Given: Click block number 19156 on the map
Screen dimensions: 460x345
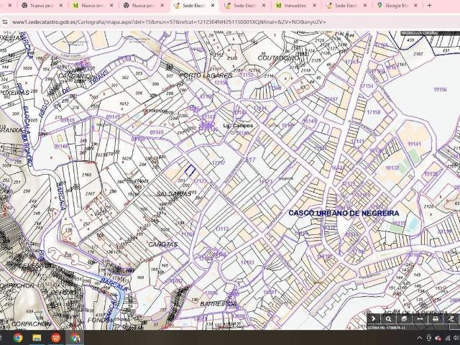Looking at the screenshot, I should point(440,89).
